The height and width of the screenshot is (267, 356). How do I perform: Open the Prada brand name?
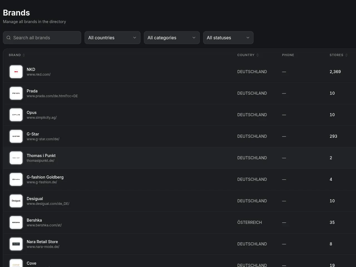pos(32,91)
